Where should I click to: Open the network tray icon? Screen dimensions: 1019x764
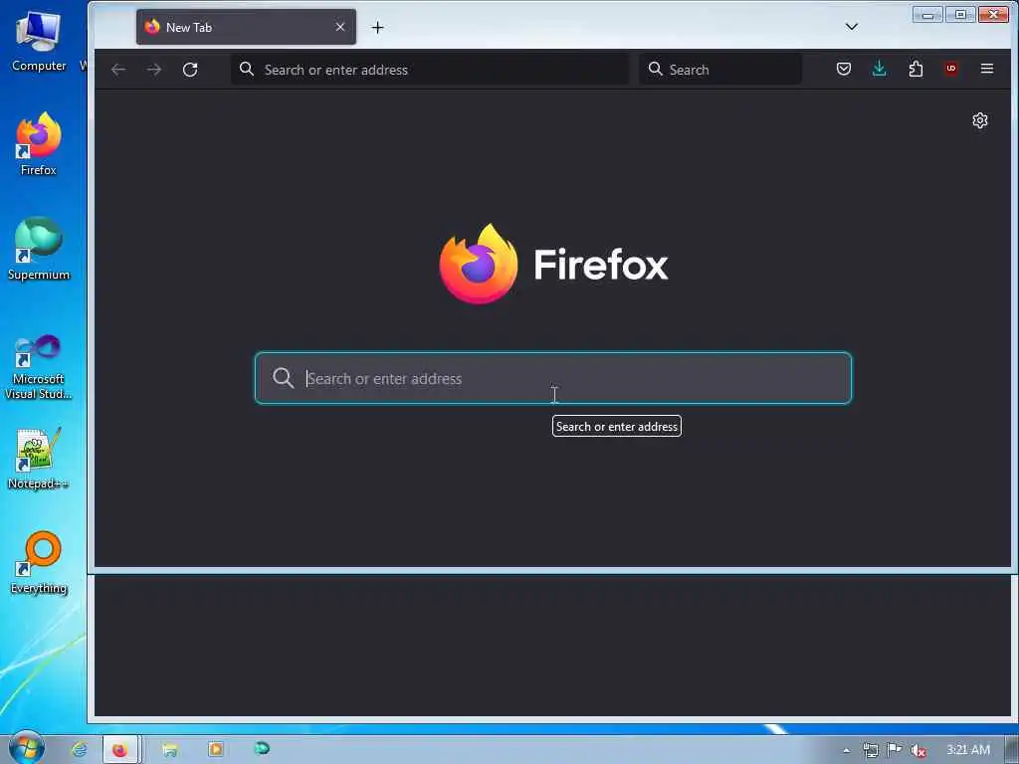coord(871,750)
